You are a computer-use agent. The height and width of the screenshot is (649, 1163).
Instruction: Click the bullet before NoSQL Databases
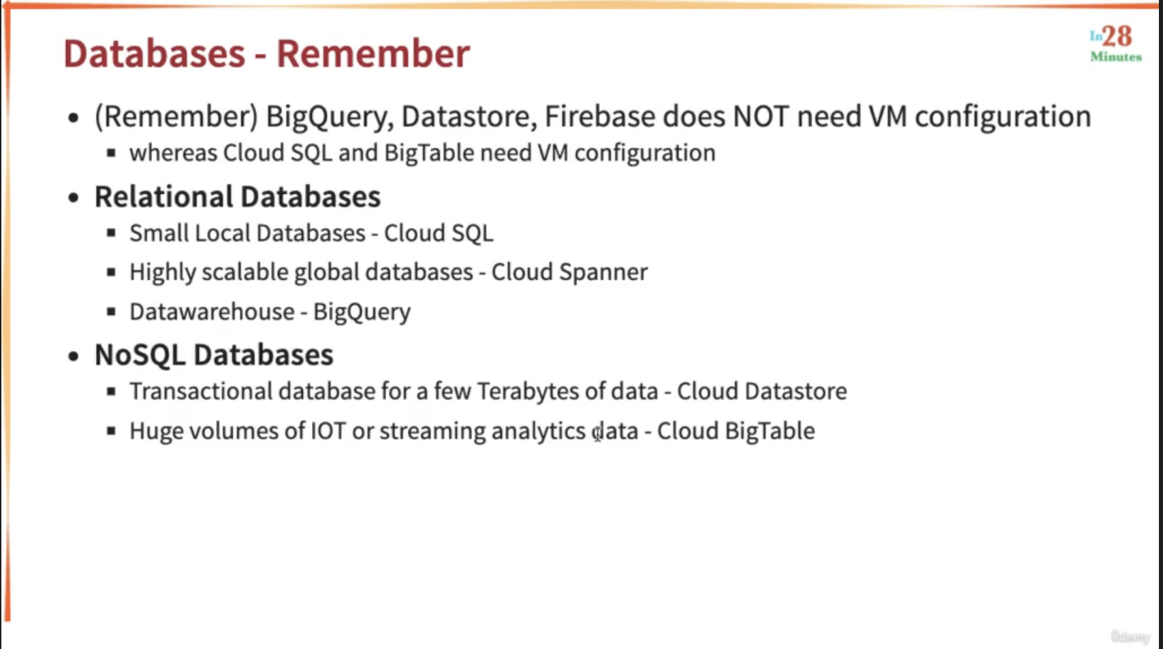(x=74, y=356)
